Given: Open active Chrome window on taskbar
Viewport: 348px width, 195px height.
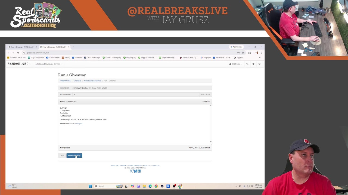Looking at the screenshot, I should pos(180,186).
